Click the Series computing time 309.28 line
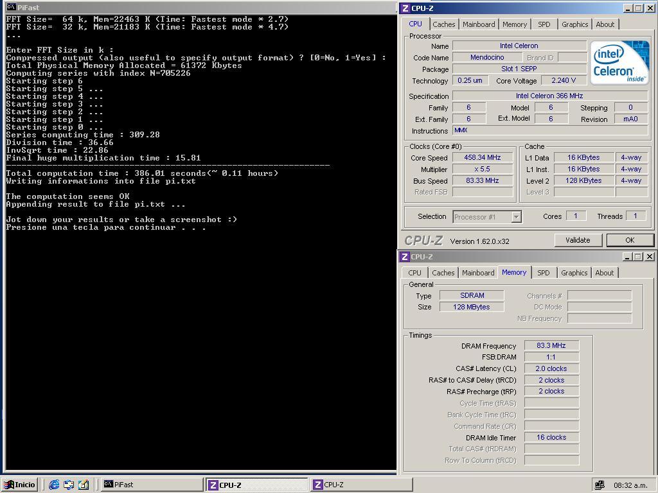The width and height of the screenshot is (658, 493). click(83, 135)
